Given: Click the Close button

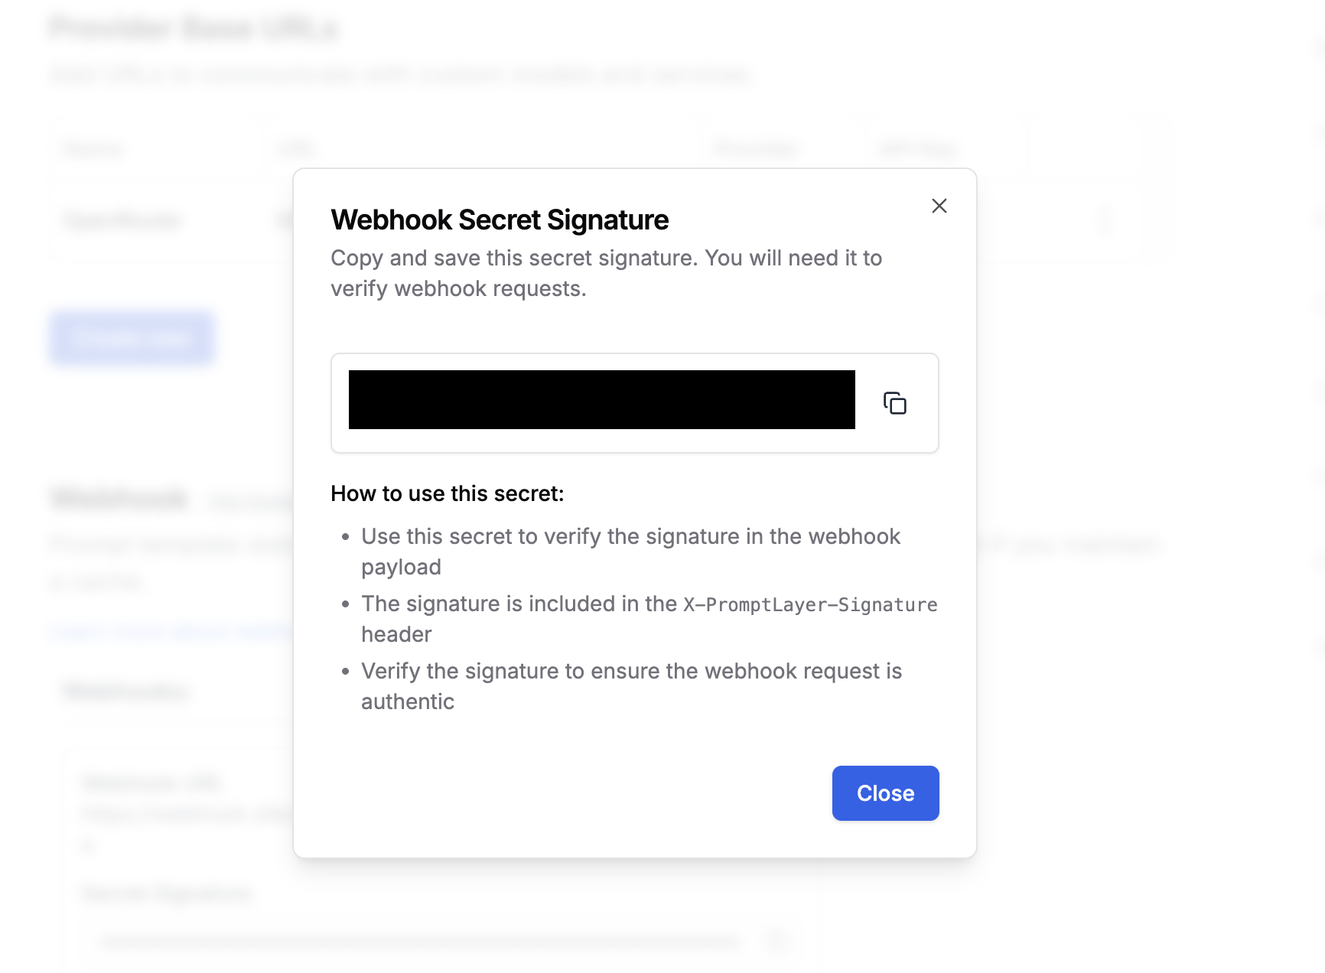Looking at the screenshot, I should [885, 793].
